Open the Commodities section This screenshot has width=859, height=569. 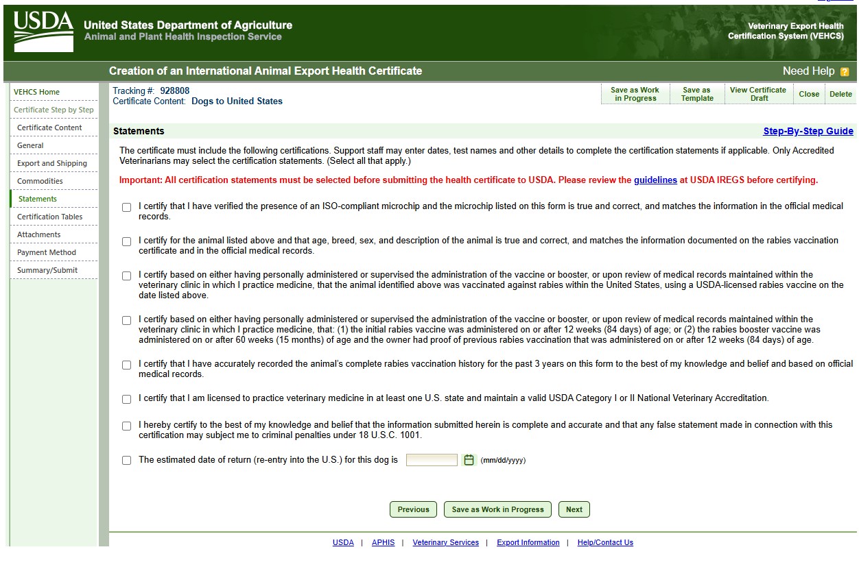(x=38, y=180)
